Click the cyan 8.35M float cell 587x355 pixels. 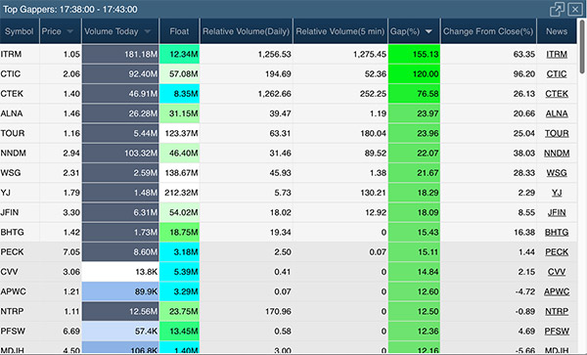point(179,94)
